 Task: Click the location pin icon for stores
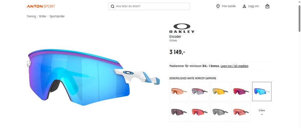[x=218, y=6]
